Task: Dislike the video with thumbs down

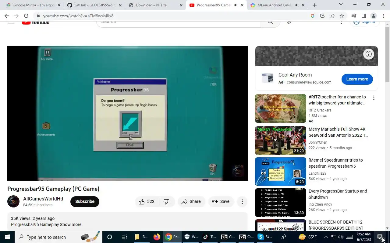Action: [x=166, y=201]
